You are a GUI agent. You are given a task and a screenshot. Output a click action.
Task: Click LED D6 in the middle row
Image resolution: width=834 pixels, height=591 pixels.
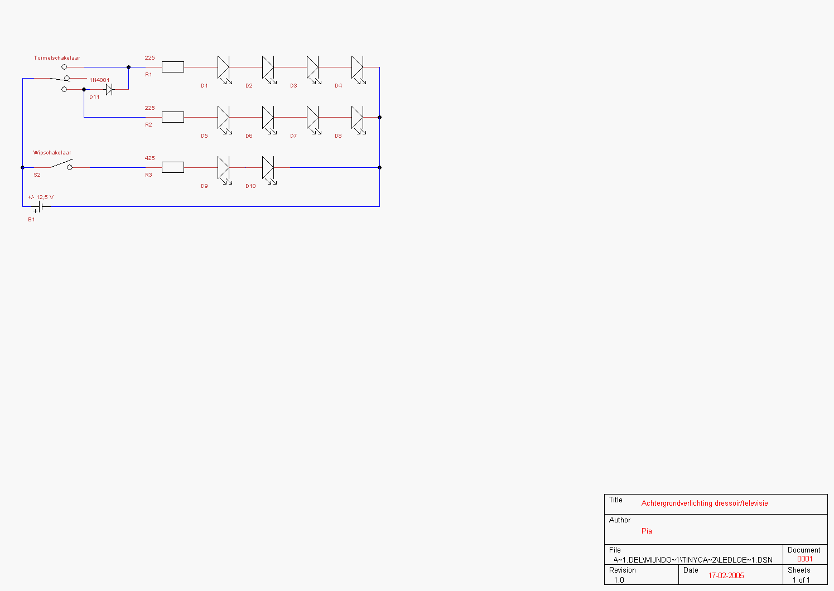click(x=268, y=118)
